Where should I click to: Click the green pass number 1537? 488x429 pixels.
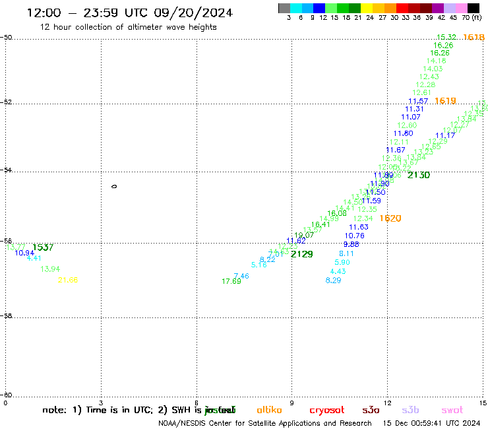43,247
